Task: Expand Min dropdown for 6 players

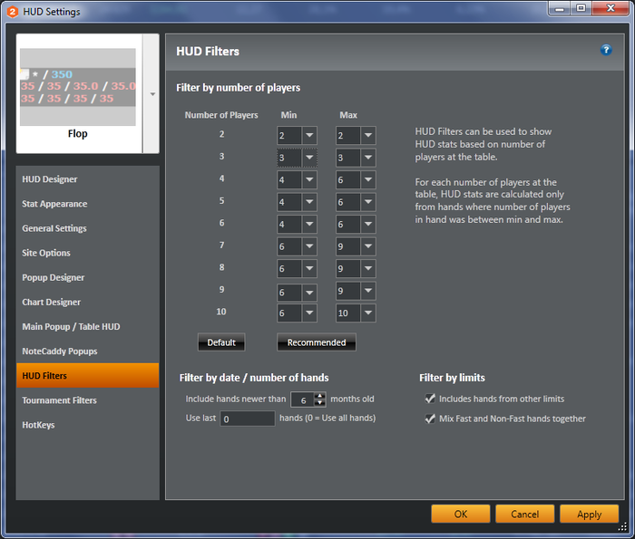Action: click(309, 225)
